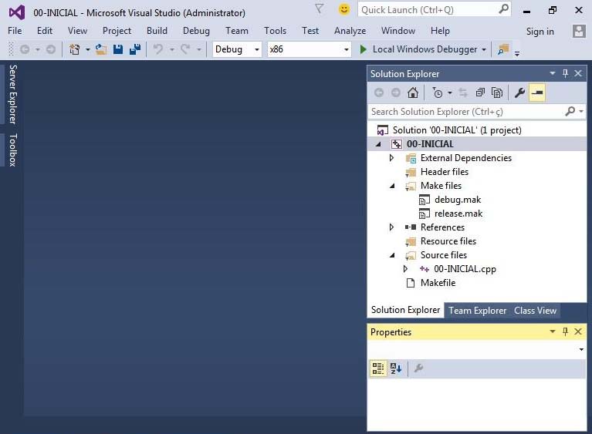This screenshot has height=434, width=592.
Task: Open the Debug menu
Action: tap(196, 31)
